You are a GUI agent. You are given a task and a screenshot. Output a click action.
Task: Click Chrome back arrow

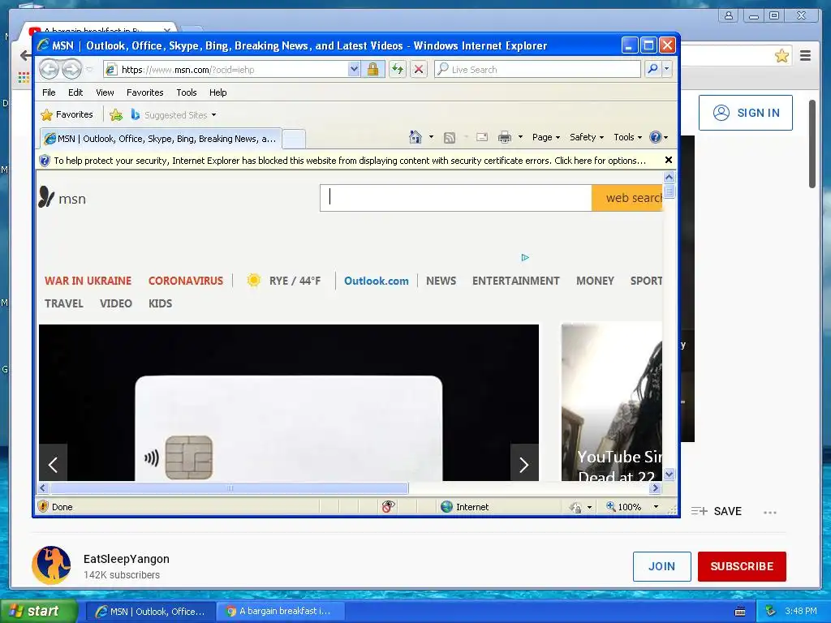[24, 56]
